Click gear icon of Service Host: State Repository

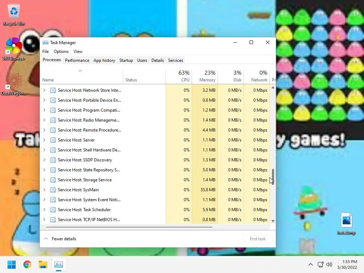point(53,170)
